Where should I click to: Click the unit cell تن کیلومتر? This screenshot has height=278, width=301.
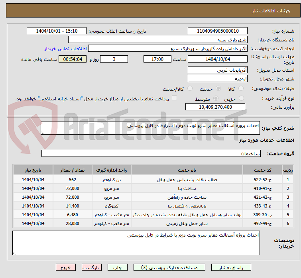(x=112, y=180)
